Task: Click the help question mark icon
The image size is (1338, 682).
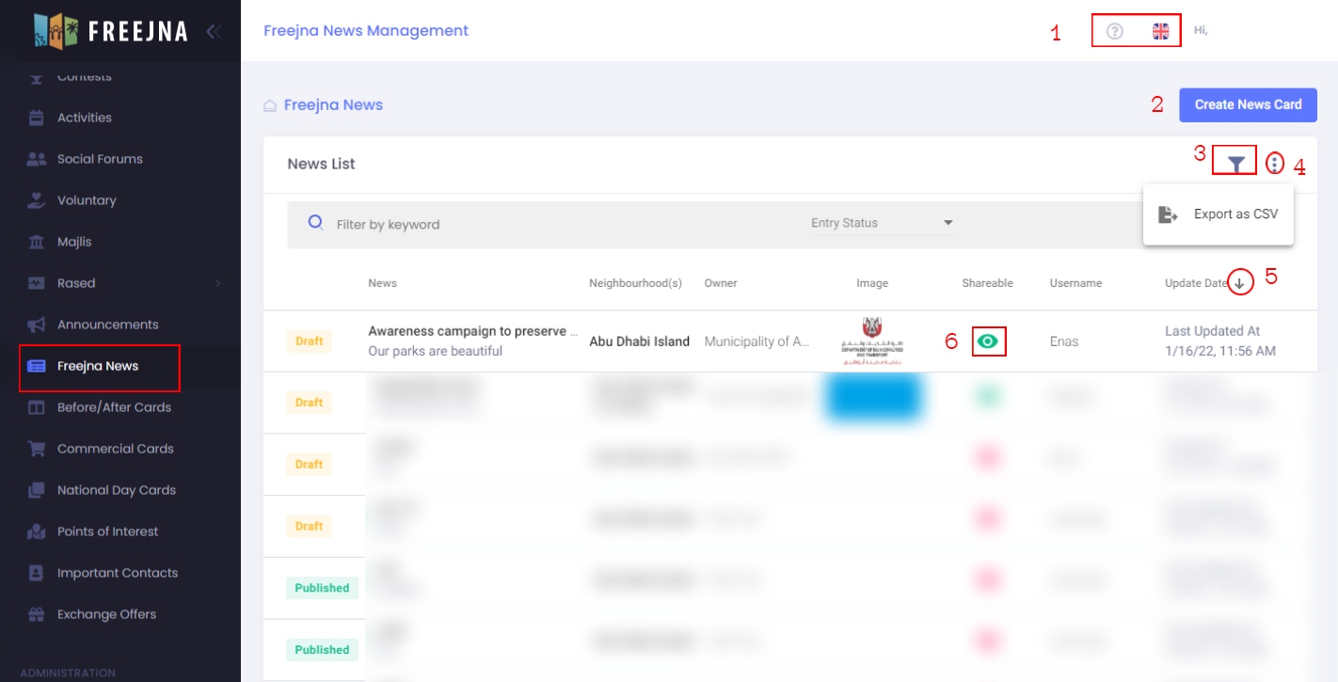Action: click(x=1114, y=31)
